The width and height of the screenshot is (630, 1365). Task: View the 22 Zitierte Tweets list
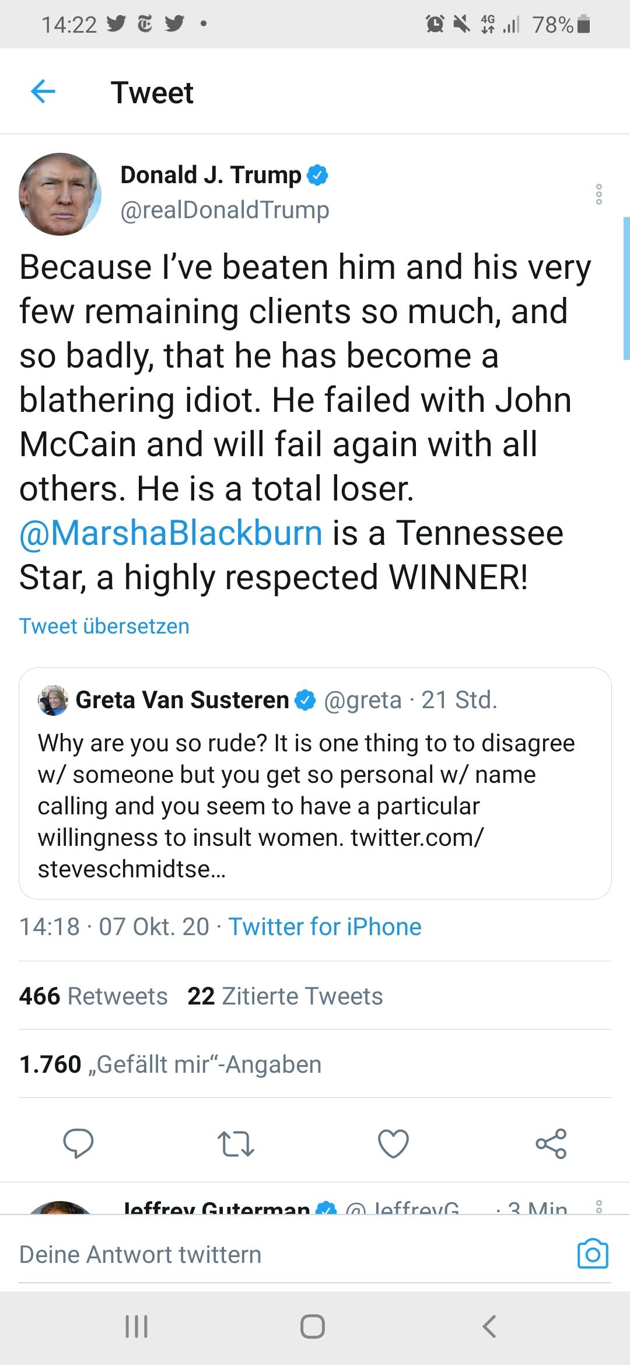[285, 996]
